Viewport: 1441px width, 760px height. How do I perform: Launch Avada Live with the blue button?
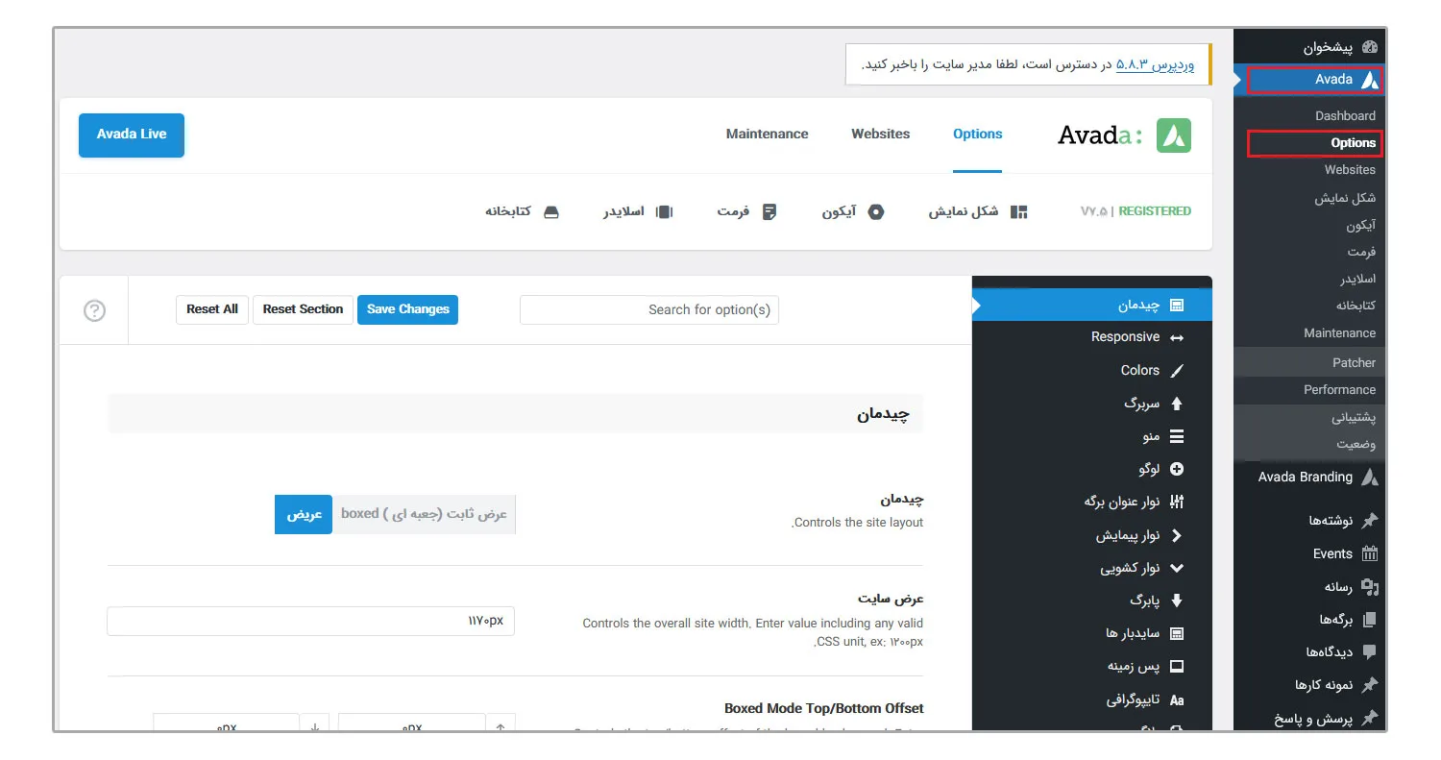click(132, 135)
